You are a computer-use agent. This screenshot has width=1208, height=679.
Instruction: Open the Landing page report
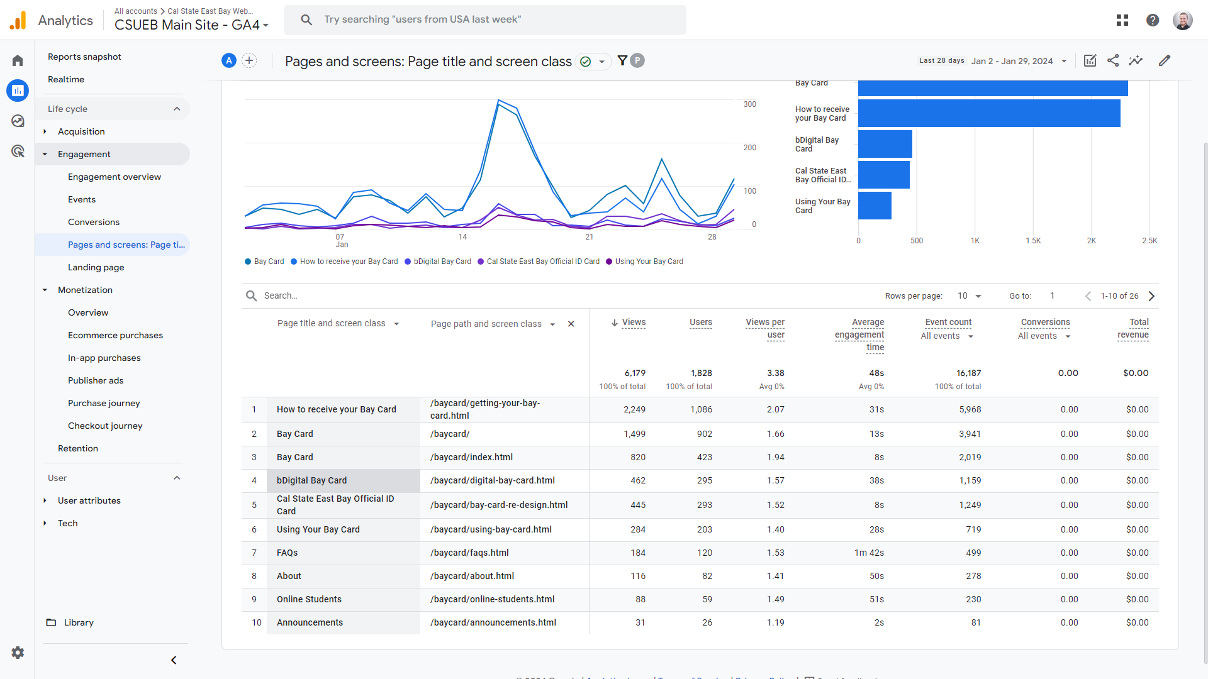click(96, 267)
